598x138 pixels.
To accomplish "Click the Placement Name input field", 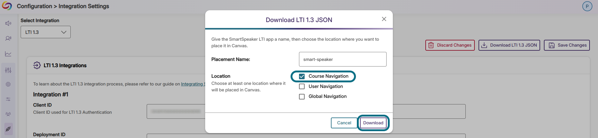I will click(342, 59).
